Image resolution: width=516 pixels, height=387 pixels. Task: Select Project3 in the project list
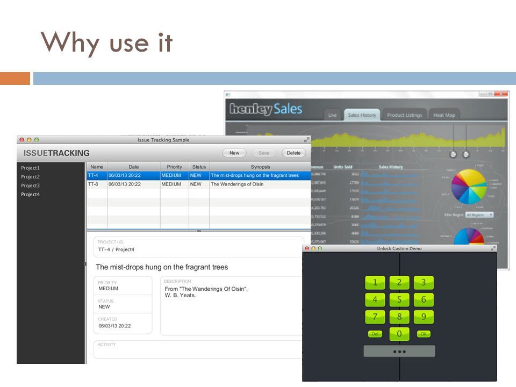pyautogui.click(x=30, y=185)
